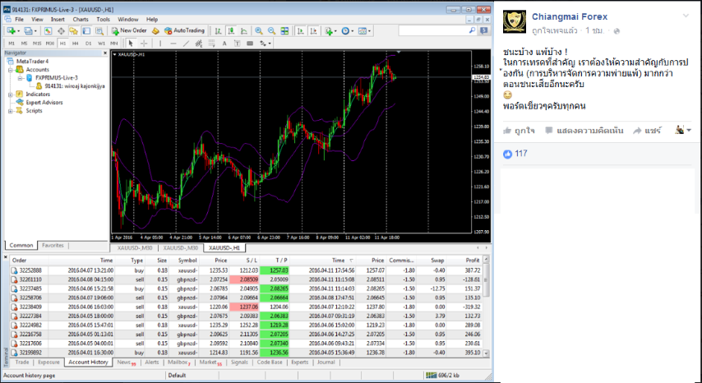Open Facebook post options chevron
Screen dimensions: 702x383
[x=686, y=16]
